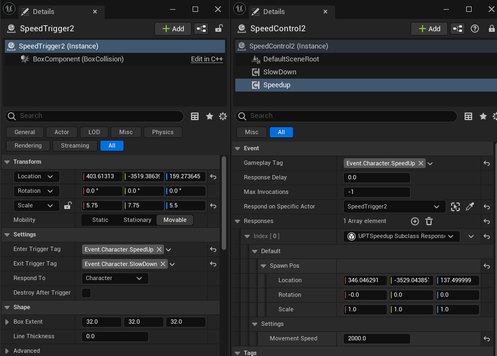Pick actor with the eyedropper tool
The width and height of the screenshot is (497, 356).
[470, 206]
